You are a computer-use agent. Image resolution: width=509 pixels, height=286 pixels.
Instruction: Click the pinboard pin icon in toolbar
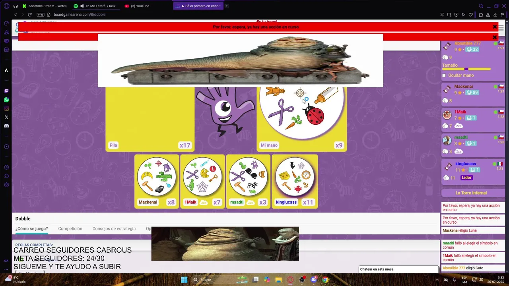tap(442, 15)
